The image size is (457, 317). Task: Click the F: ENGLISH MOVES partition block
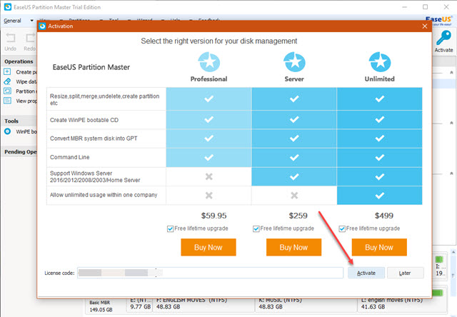click(x=204, y=304)
